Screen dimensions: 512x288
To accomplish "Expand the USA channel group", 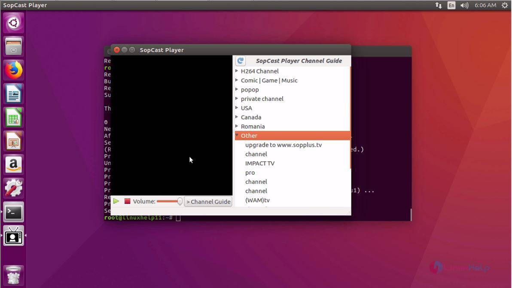I will pyautogui.click(x=237, y=108).
